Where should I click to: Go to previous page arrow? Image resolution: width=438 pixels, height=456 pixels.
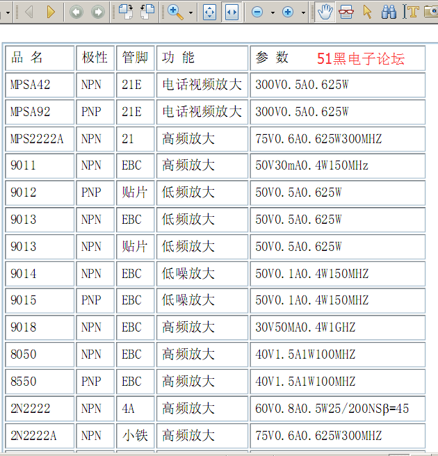coord(29,12)
